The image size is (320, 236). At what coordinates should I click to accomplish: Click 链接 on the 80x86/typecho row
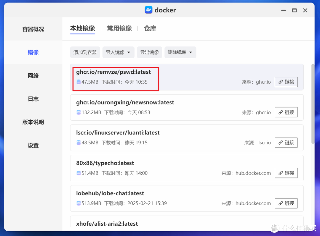(x=286, y=173)
